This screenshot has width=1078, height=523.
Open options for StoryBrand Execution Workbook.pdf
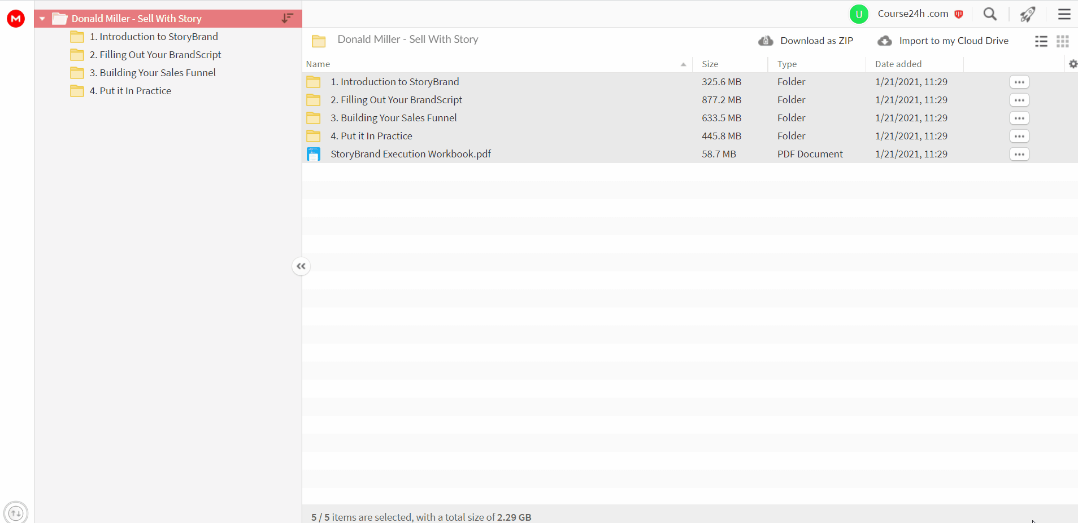point(1019,154)
